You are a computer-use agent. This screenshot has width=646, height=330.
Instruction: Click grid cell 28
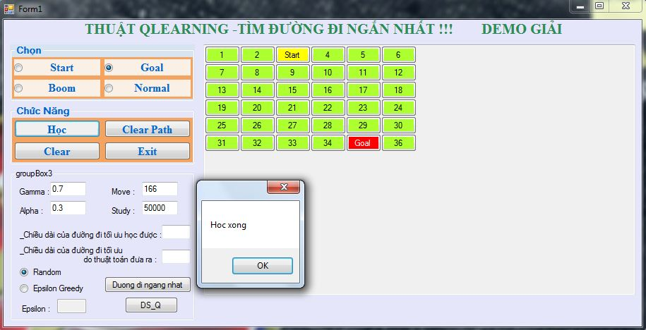[x=328, y=125]
